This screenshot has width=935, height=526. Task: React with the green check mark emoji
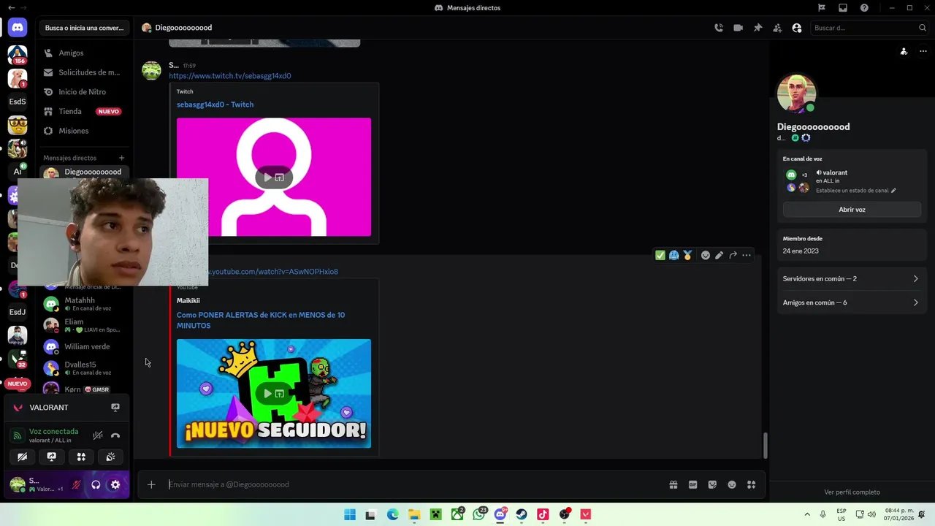pyautogui.click(x=660, y=255)
